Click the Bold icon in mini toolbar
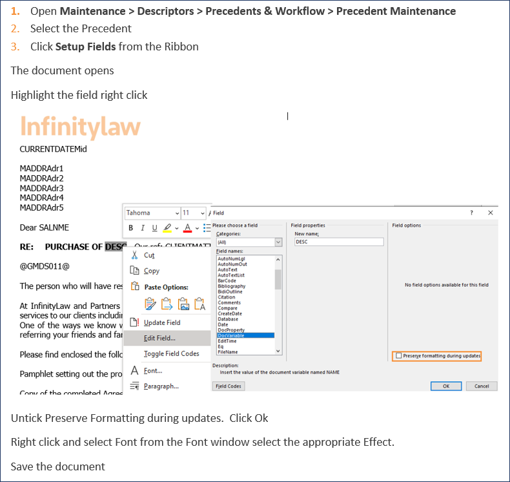The width and height of the screenshot is (510, 482). click(x=131, y=228)
